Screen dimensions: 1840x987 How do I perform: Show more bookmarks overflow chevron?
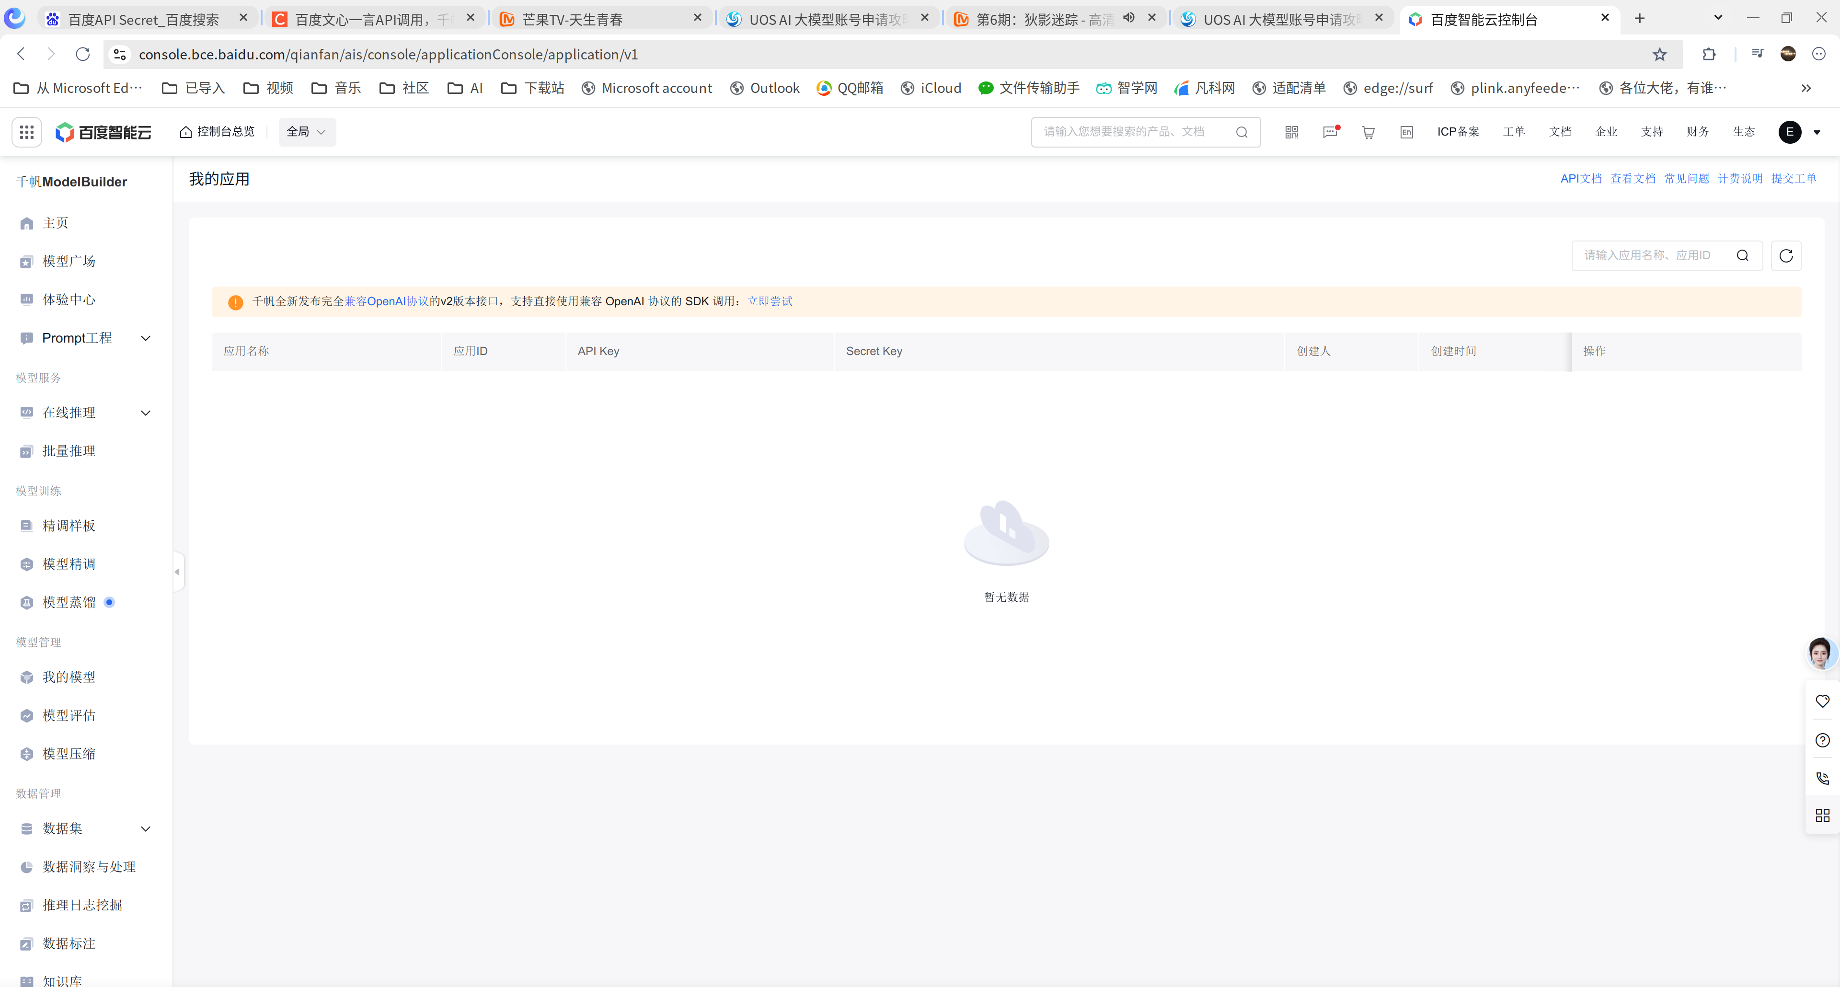(x=1805, y=89)
